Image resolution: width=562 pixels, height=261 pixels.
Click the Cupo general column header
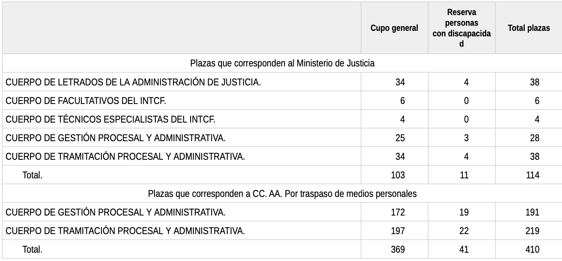click(394, 28)
